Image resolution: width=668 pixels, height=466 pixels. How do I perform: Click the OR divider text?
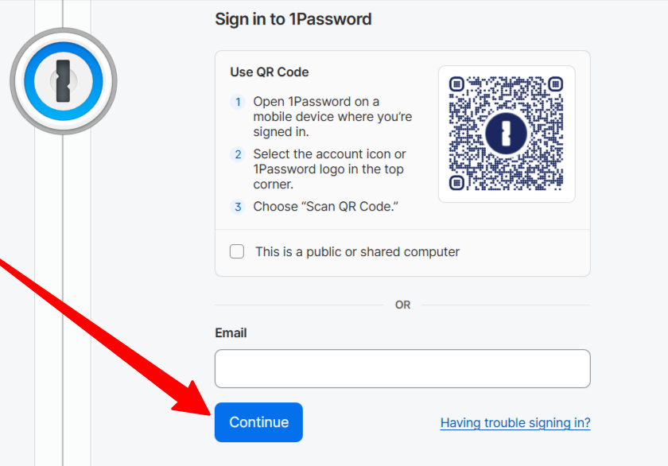click(402, 305)
